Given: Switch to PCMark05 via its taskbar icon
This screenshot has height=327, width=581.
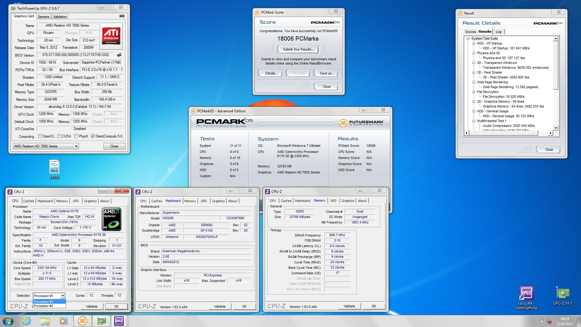Looking at the screenshot, I should [x=82, y=321].
